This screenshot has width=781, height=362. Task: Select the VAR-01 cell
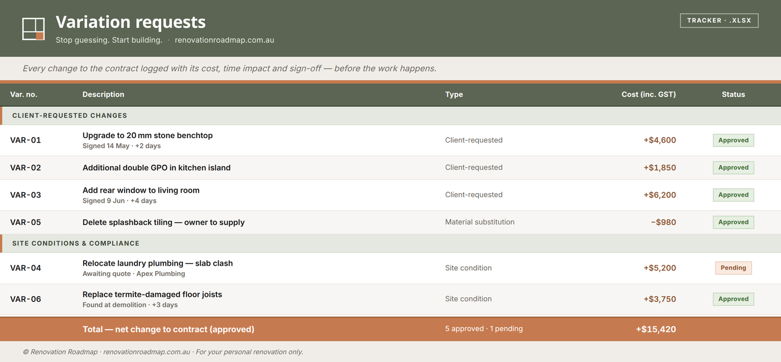26,140
